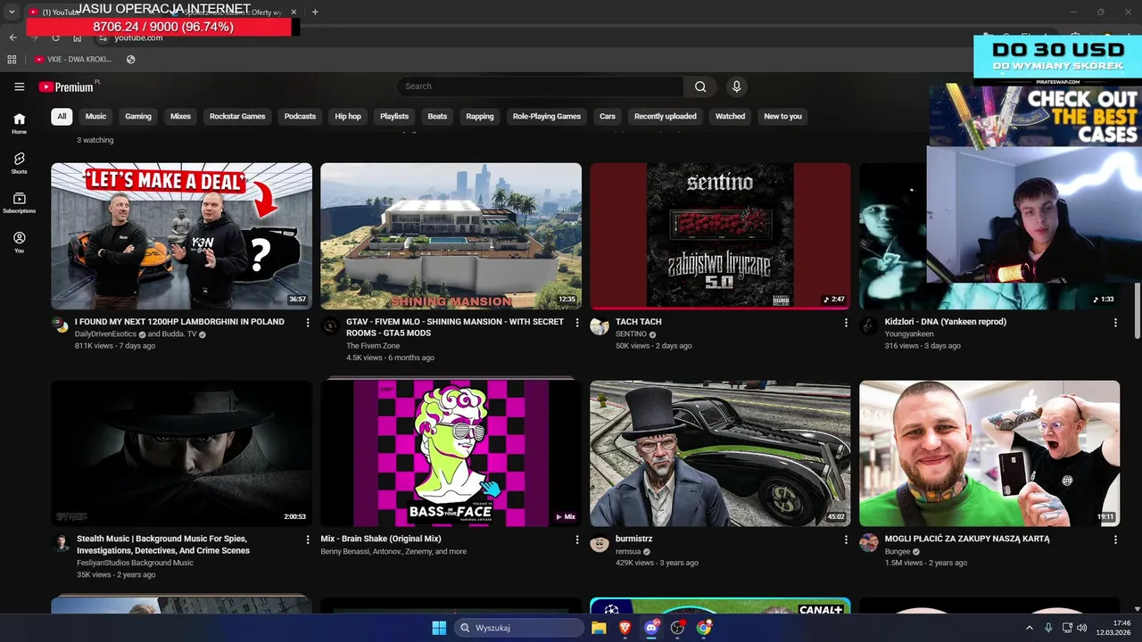1142x642 pixels.
Task: Focus the YouTube search field
Action: click(x=540, y=86)
